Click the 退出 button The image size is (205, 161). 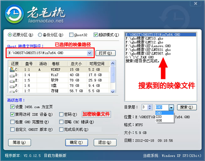point(105,142)
